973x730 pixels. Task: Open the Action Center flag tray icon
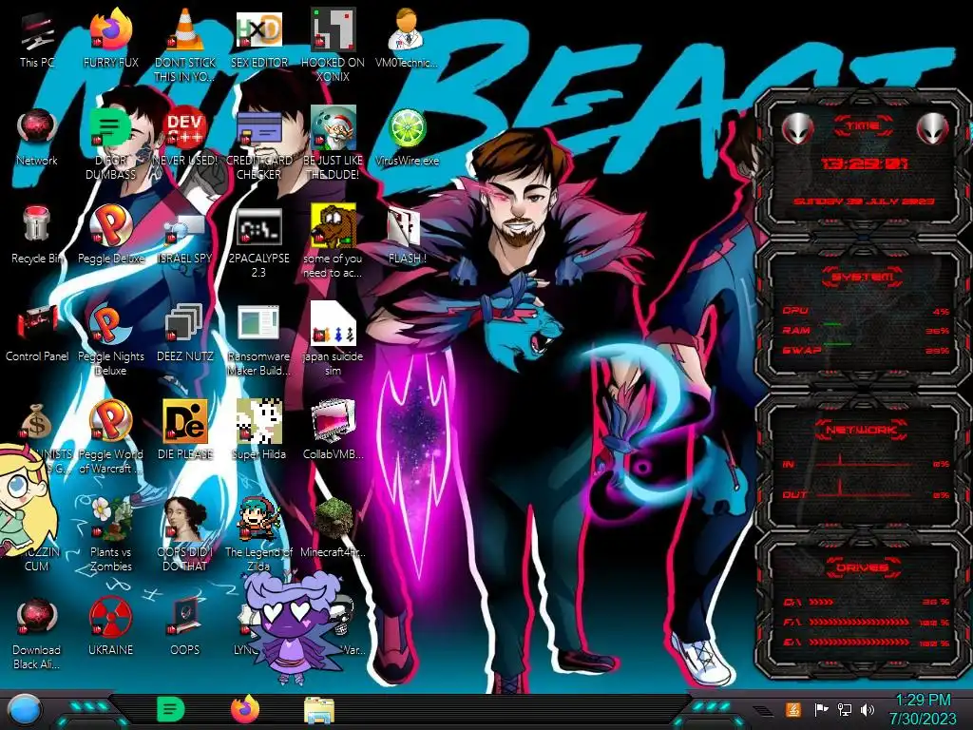(x=821, y=709)
